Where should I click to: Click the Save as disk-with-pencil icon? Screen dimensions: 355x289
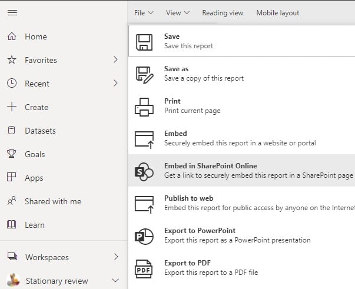[144, 75]
